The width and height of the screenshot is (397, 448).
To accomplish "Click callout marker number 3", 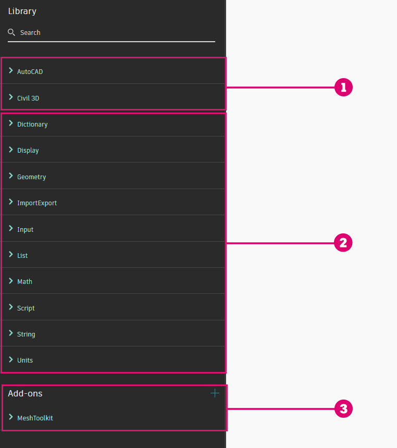I will [343, 409].
